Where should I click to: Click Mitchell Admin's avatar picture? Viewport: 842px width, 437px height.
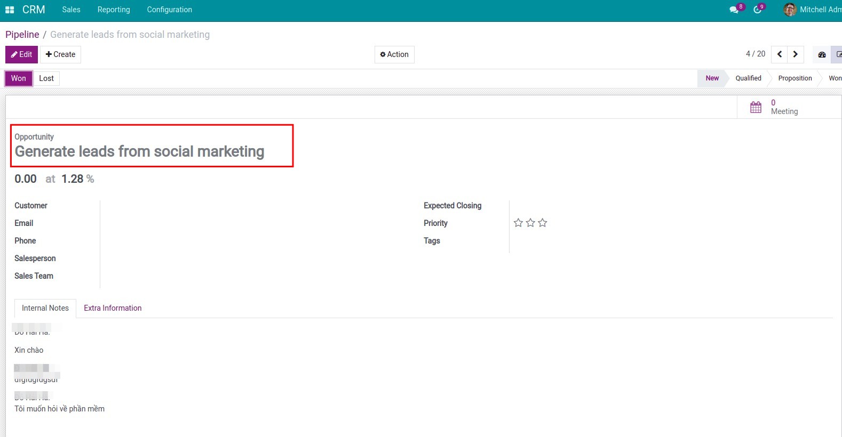click(x=790, y=10)
